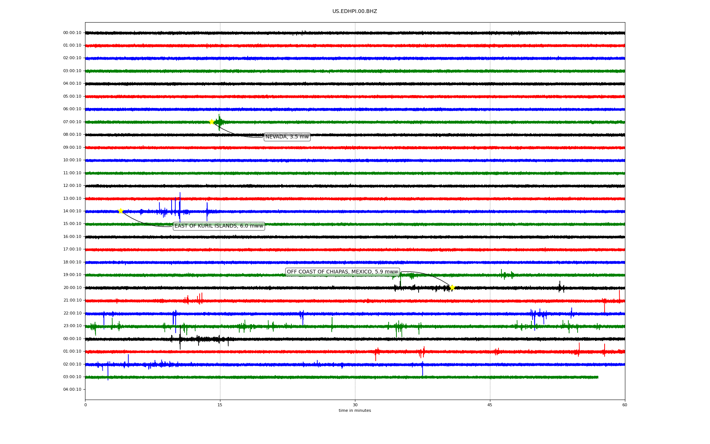The height and width of the screenshot is (444, 710).
Task: Click the 07:00:10 row label
Action: coord(72,122)
